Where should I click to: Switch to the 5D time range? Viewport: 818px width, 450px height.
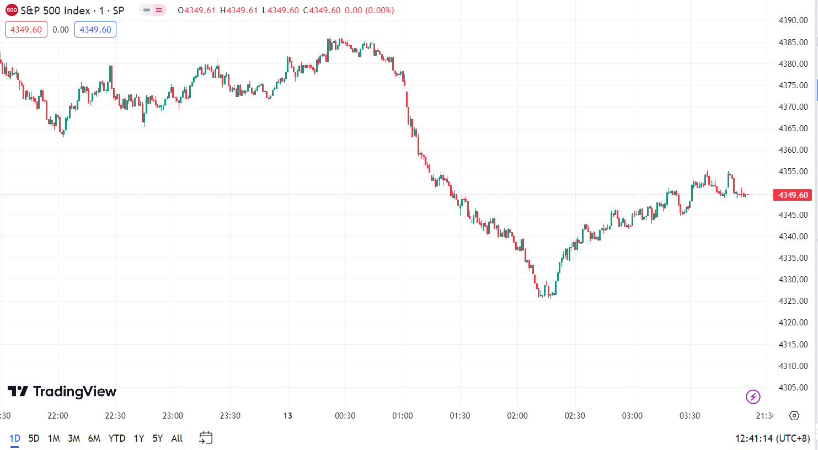(x=34, y=438)
